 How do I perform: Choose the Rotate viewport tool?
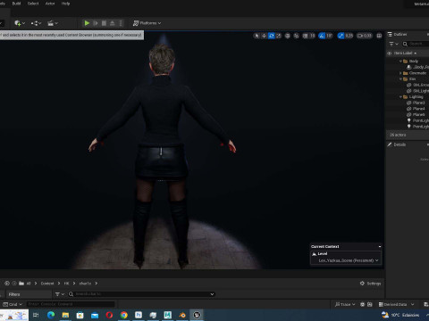tap(272, 36)
